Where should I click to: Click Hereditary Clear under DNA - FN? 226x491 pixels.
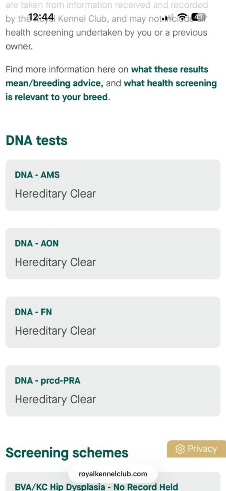coord(56,331)
